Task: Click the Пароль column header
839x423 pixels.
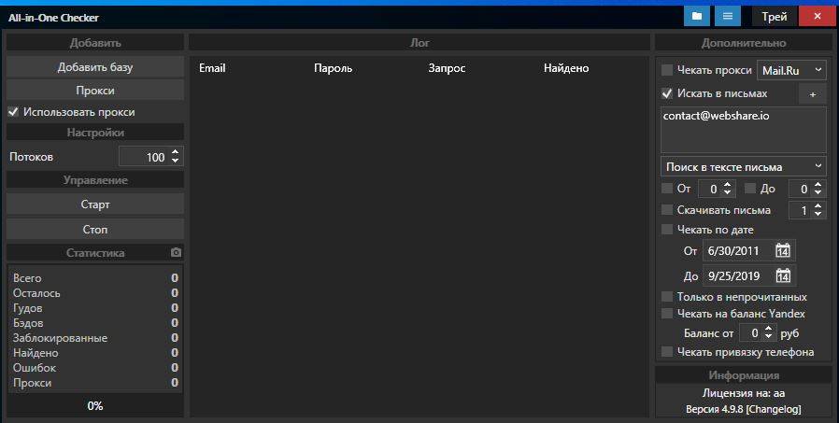Action: (x=333, y=68)
